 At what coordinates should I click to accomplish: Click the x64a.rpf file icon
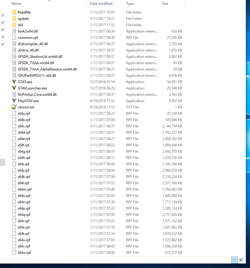point(14,114)
